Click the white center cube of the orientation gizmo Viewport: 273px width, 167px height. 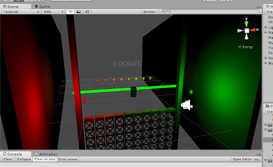[x=247, y=31]
